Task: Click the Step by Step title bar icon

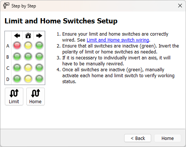Action: click(6, 6)
